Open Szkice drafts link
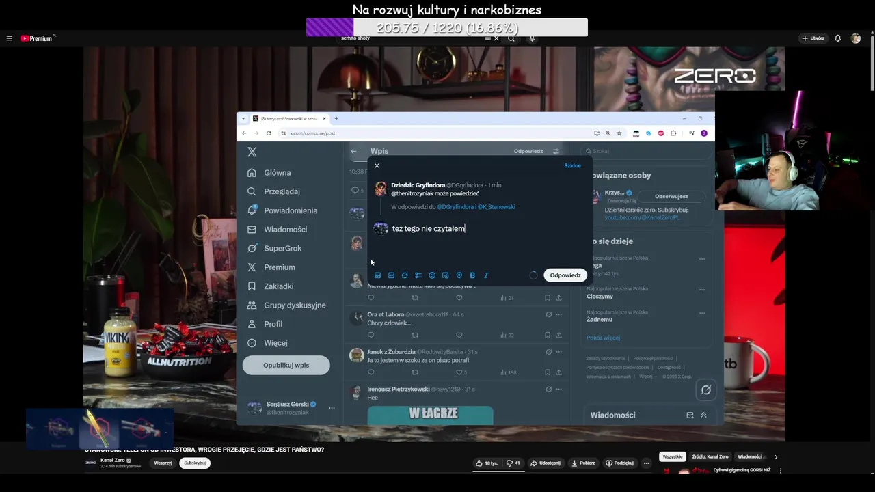This screenshot has height=492, width=875. pyautogui.click(x=572, y=165)
